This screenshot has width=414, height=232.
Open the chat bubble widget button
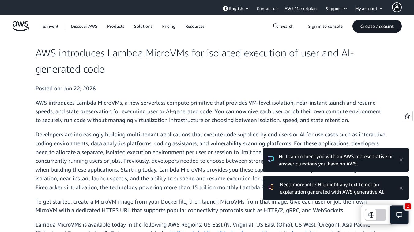pyautogui.click(x=399, y=215)
